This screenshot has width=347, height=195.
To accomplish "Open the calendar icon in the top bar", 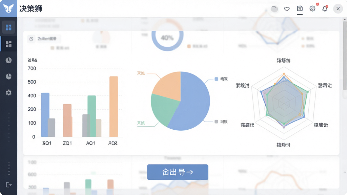I will point(300,8).
